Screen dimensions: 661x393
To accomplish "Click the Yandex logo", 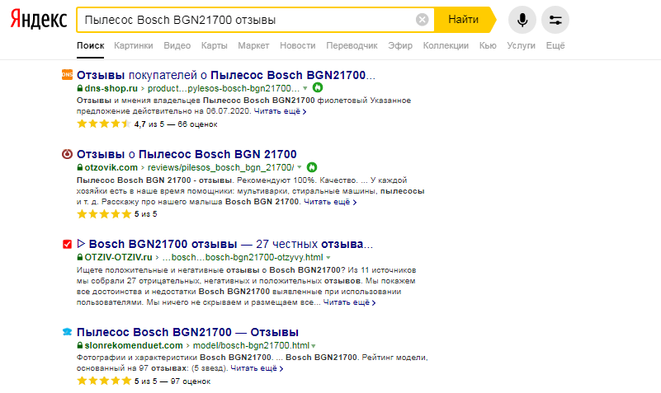I will pos(39,20).
